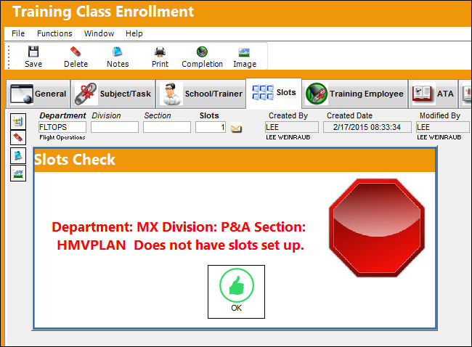Open the File menu
472x347 pixels.
18,33
